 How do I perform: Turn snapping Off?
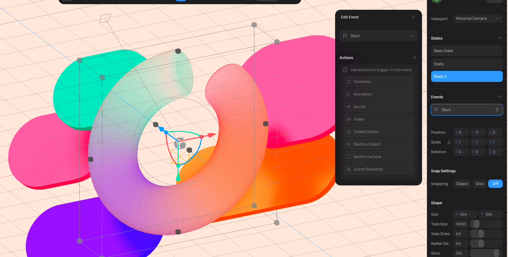pyautogui.click(x=495, y=184)
